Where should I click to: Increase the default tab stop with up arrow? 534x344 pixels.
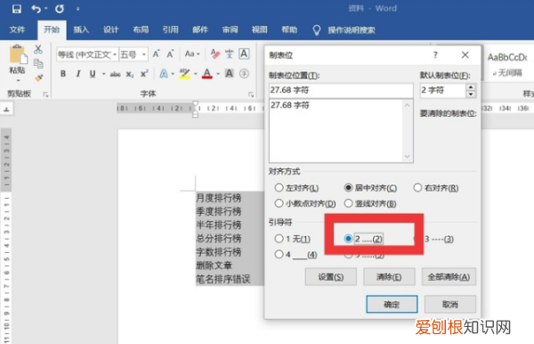pos(471,87)
